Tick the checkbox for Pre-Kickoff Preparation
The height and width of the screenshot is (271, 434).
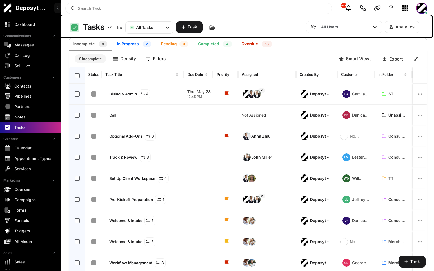[77, 200]
